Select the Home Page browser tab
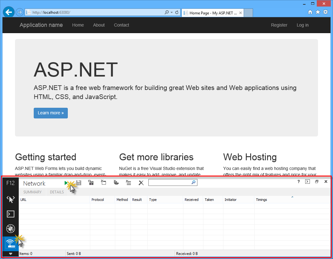 (211, 13)
